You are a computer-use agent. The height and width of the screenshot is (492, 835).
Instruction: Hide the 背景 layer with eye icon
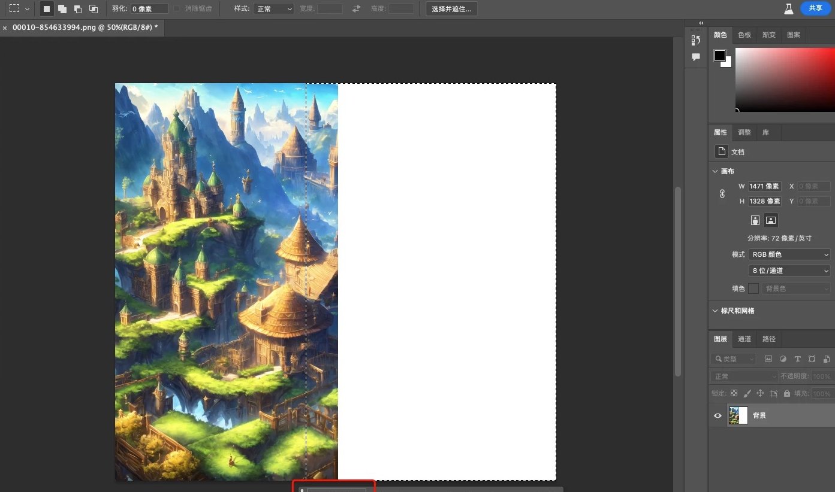[718, 415]
